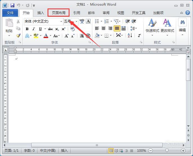Click the 100% zoom level button
Screen dimensions: 193x156
(141, 151)
